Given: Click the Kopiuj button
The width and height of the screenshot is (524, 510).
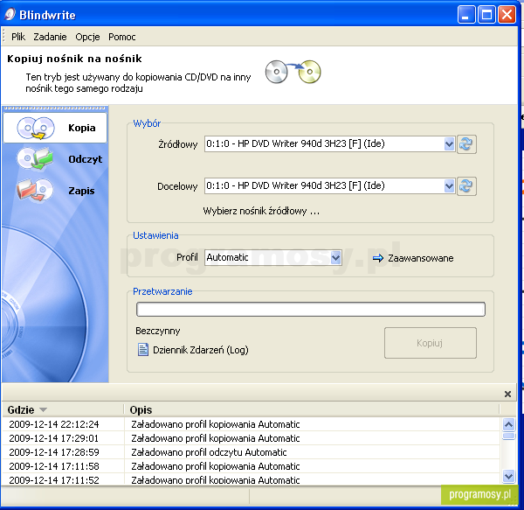Looking at the screenshot, I should click(x=430, y=343).
